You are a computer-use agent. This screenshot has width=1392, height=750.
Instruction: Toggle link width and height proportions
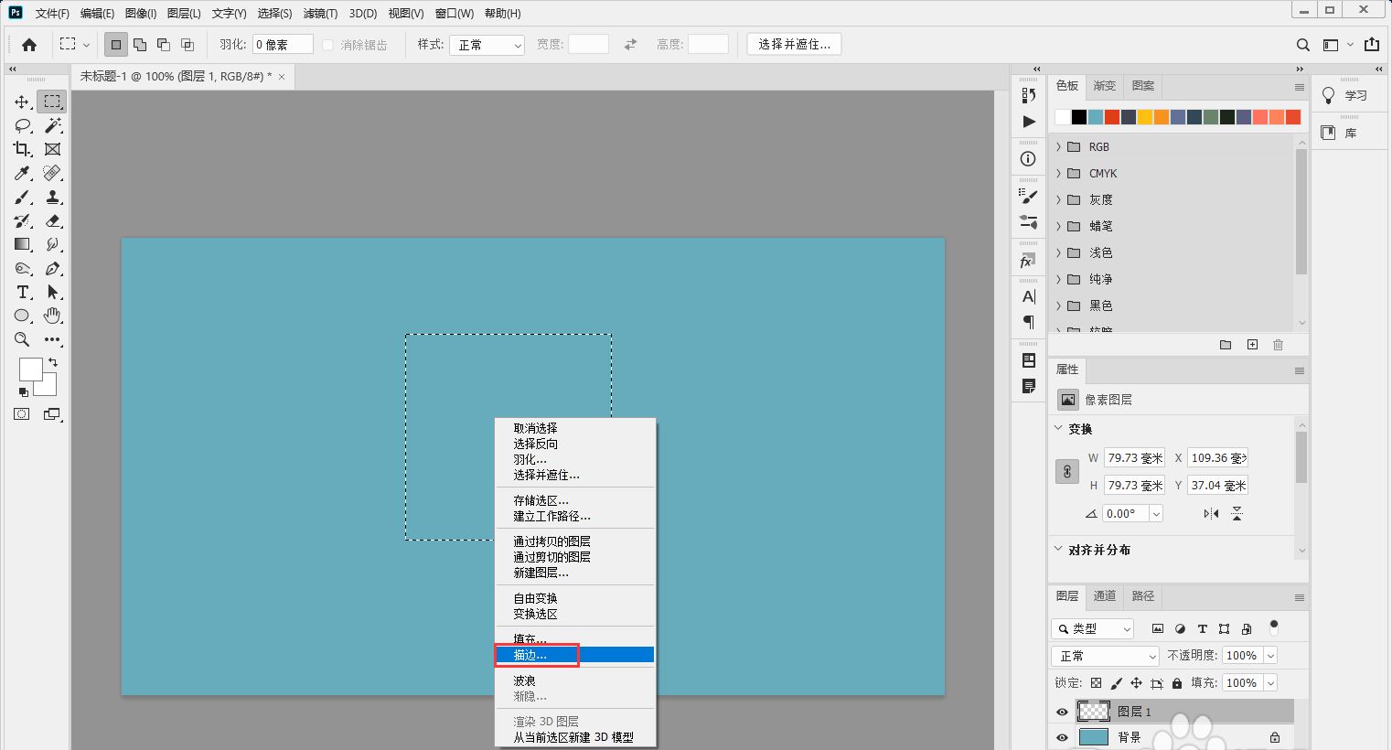click(x=1067, y=472)
